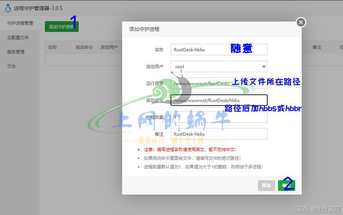Click into the 运行目录 path field
343x215 pixels.
(x=219, y=83)
